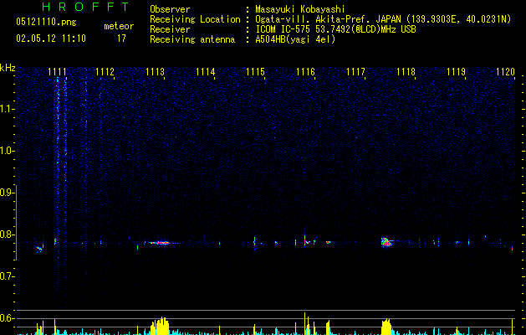Click the Receiver label
526x335 pixels.
170,29
